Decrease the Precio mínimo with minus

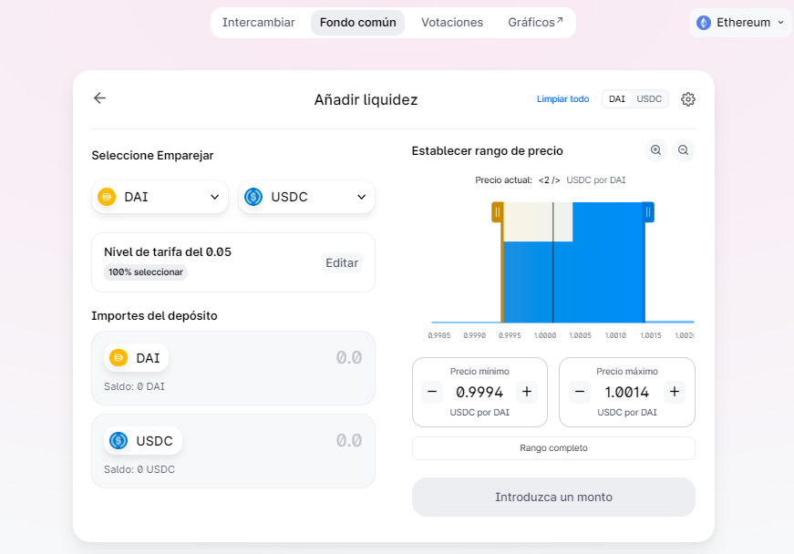[433, 392]
